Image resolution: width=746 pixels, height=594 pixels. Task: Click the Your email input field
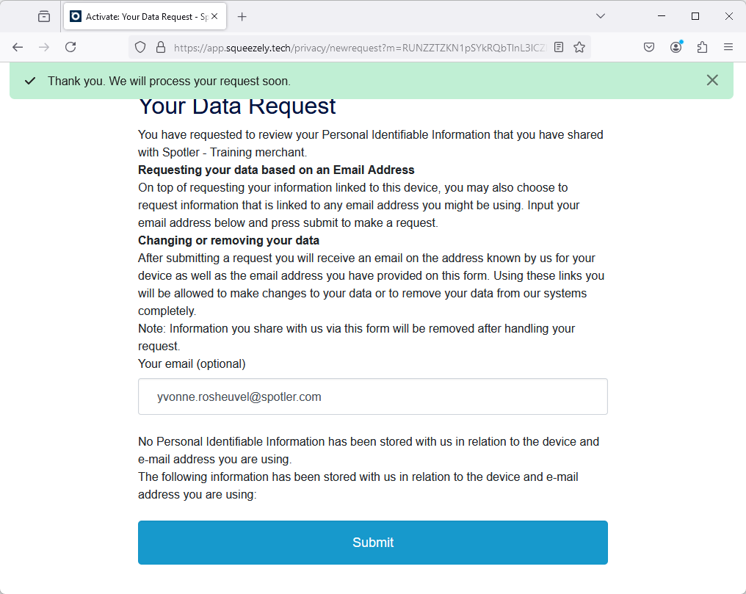point(372,396)
